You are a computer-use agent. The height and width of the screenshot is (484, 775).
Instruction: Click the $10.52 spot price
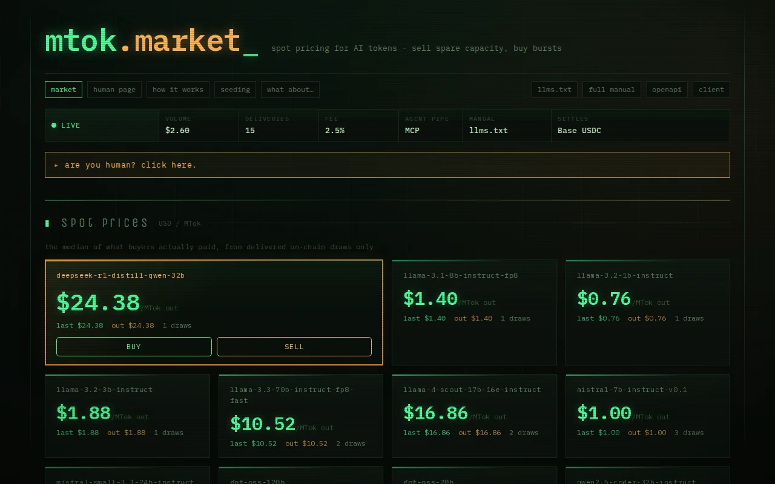263,423
